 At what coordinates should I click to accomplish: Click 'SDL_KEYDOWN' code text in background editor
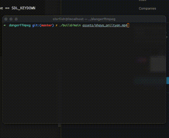(x=23, y=8)
